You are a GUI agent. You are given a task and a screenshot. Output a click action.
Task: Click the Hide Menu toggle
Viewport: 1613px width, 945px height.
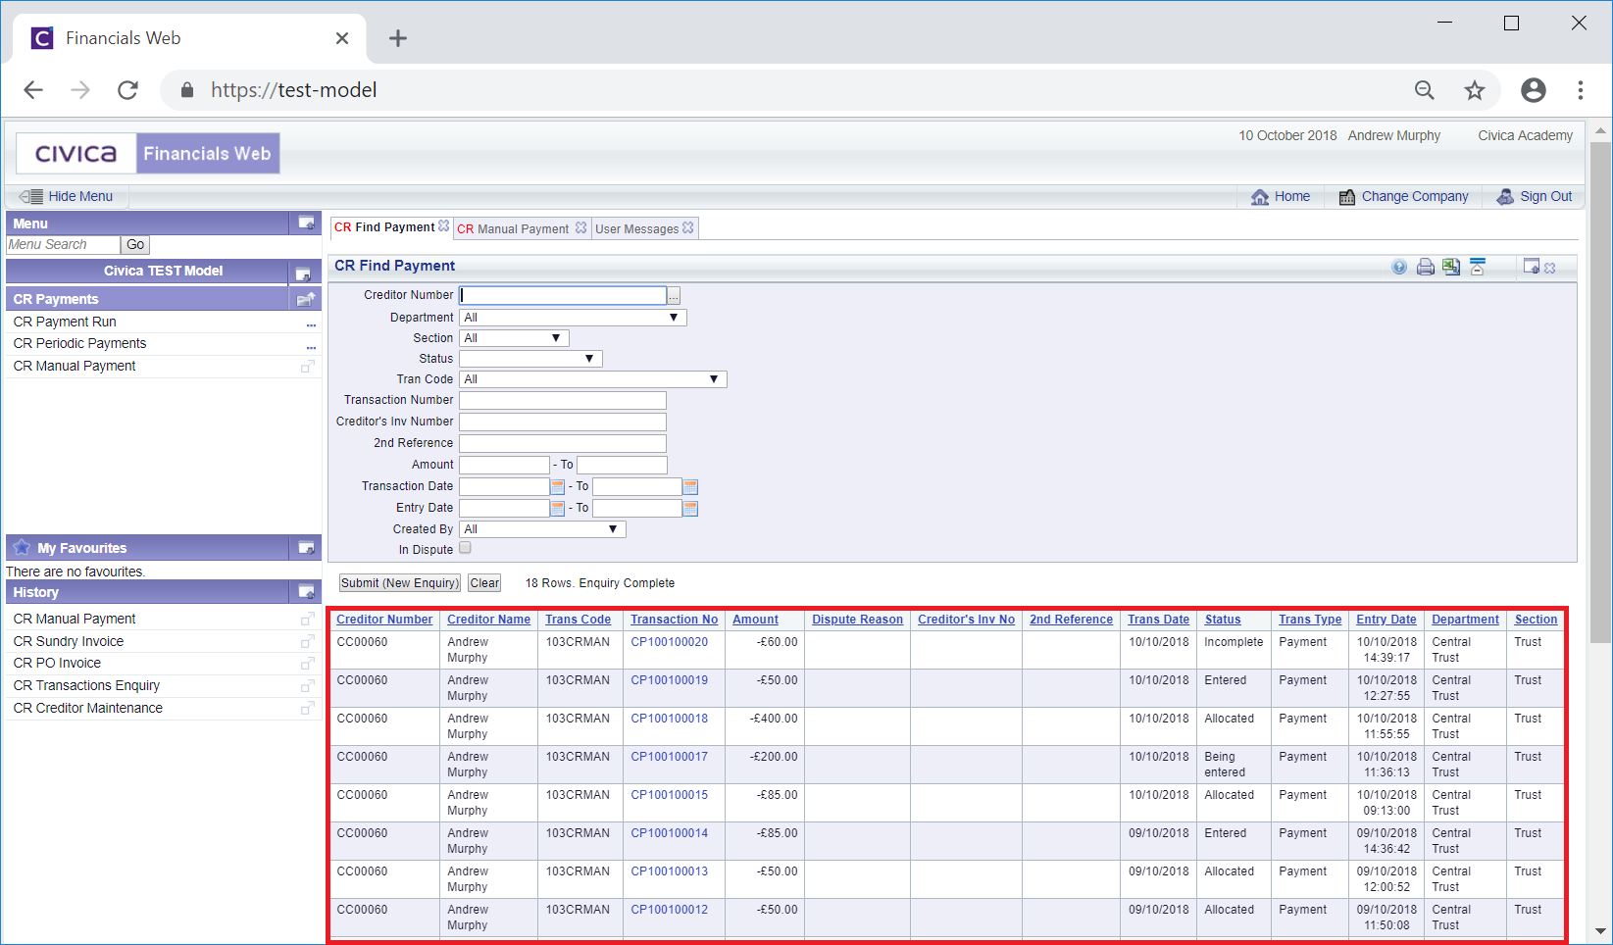click(66, 196)
